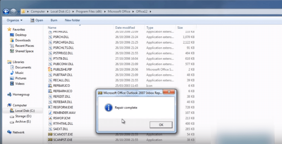Click the SCANOST.EXE application icon
The height and width of the screenshot is (144, 282).
pyautogui.click(x=50, y=134)
